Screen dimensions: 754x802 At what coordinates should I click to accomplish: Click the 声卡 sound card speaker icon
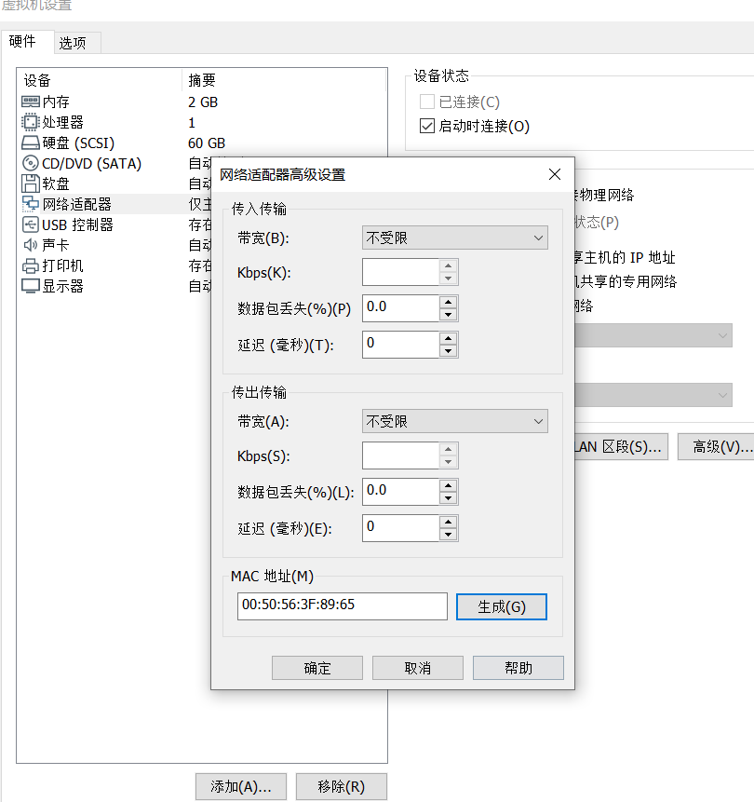pos(30,245)
